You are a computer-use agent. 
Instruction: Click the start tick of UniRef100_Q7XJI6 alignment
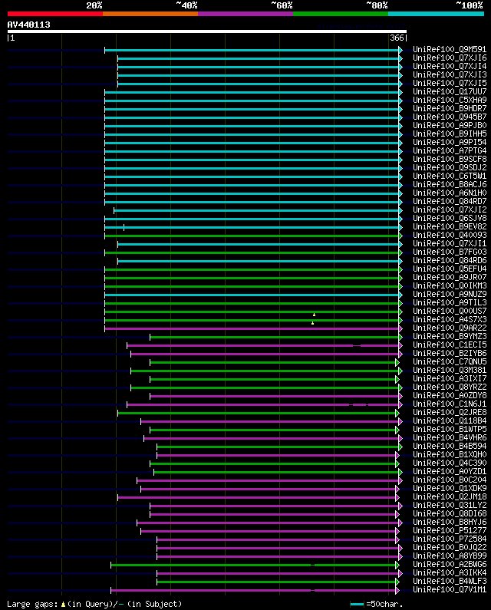pyautogui.click(x=118, y=59)
